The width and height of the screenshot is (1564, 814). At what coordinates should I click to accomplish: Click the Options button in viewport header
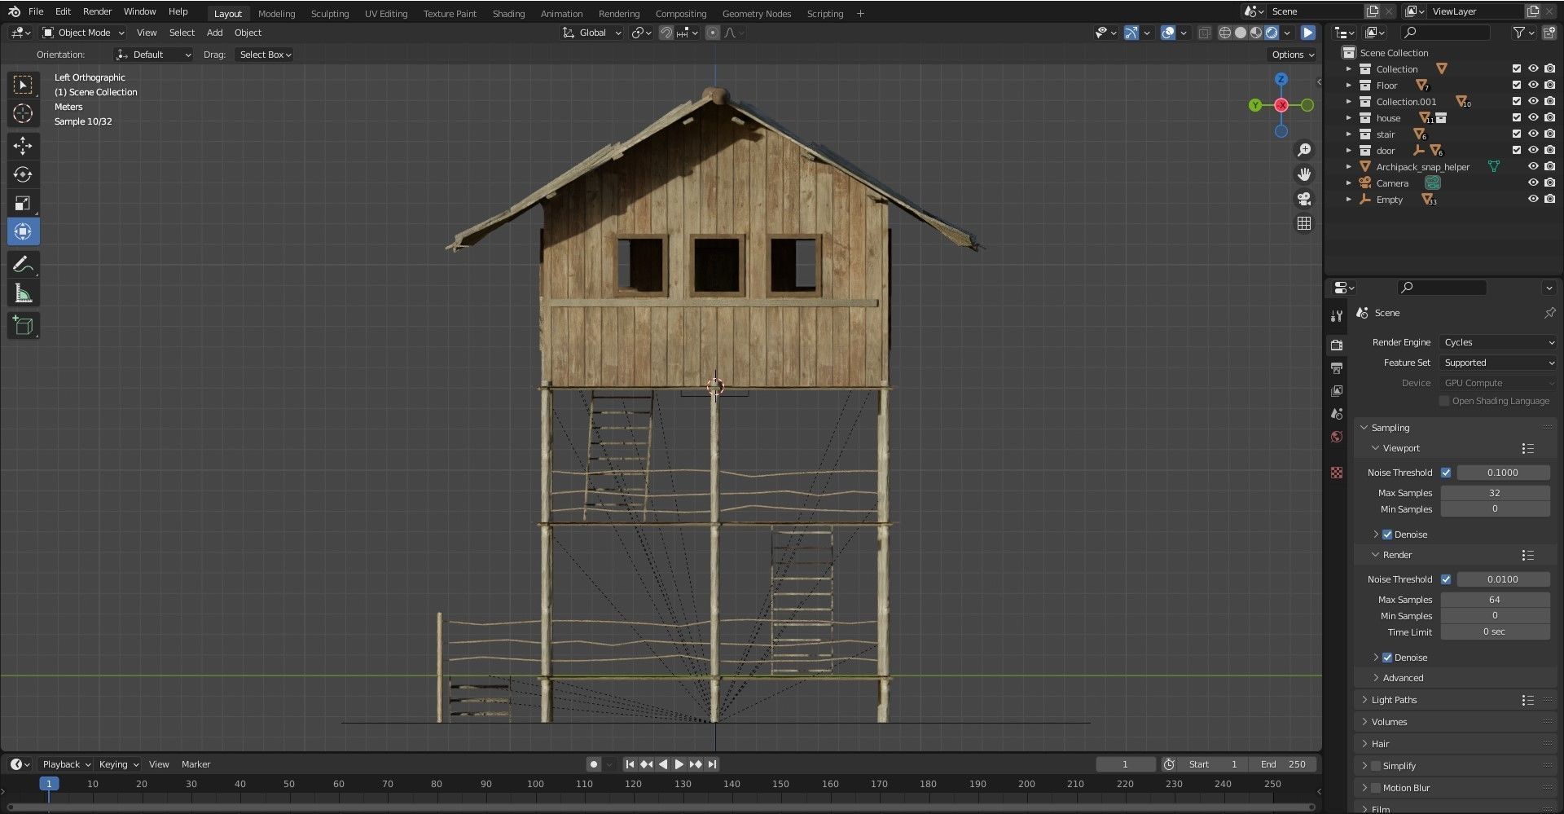coord(1293,55)
